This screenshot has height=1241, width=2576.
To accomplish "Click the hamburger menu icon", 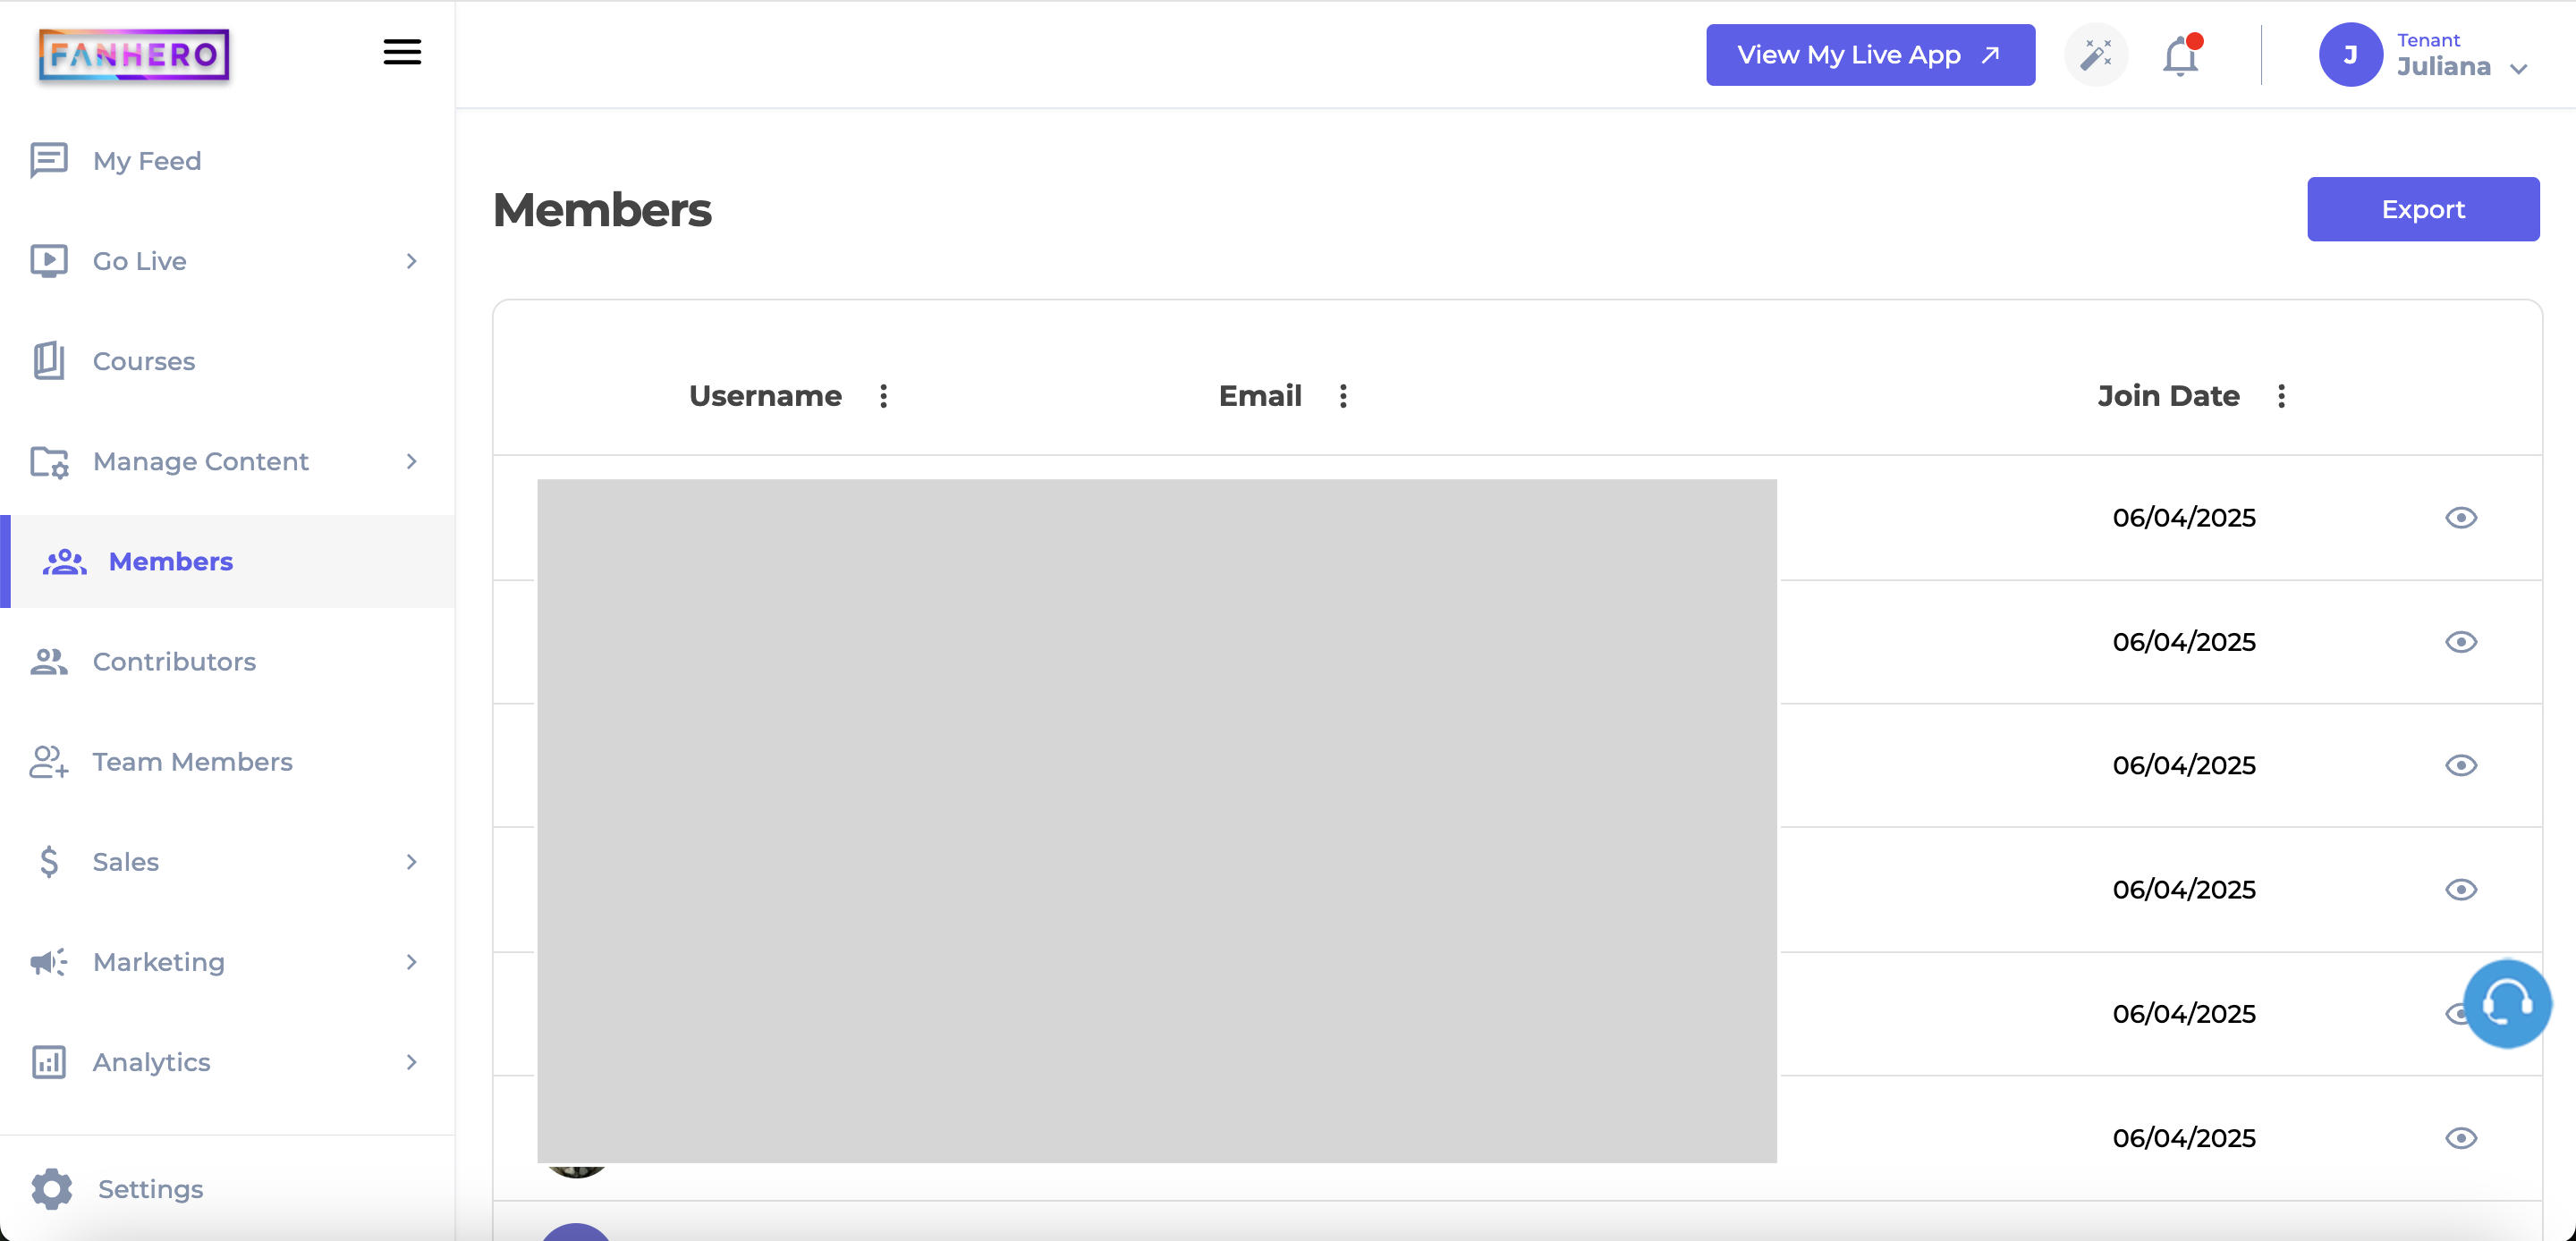I will [402, 53].
